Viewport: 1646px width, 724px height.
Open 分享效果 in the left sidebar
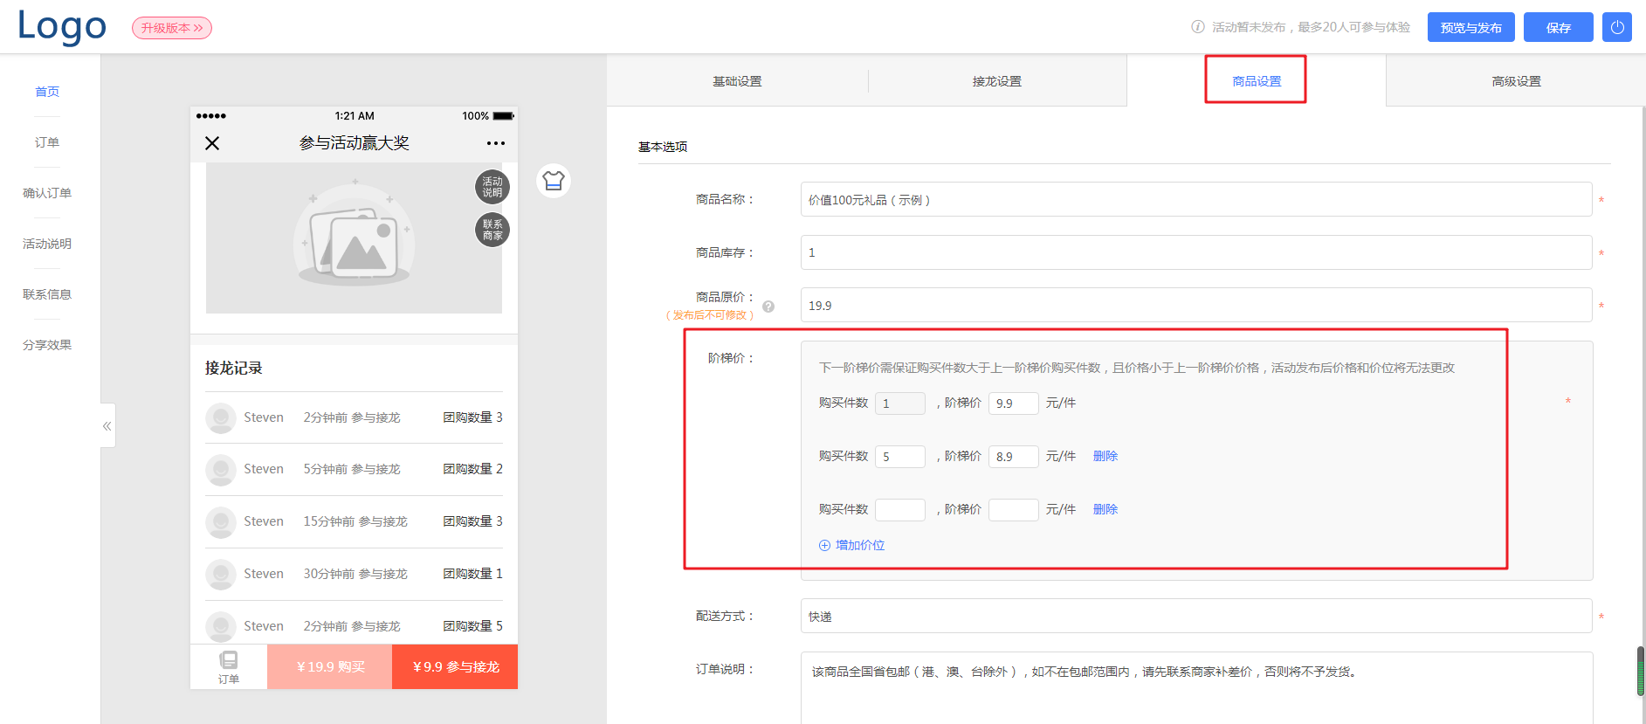(x=47, y=345)
